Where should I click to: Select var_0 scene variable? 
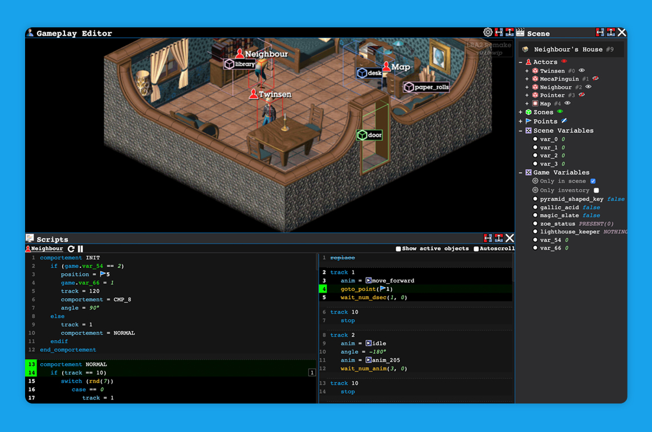pyautogui.click(x=549, y=139)
